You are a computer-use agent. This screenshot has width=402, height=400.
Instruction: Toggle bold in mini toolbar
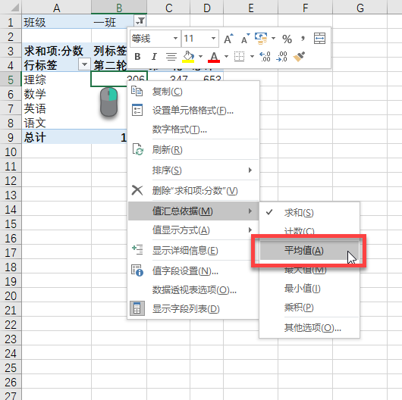pyautogui.click(x=137, y=56)
